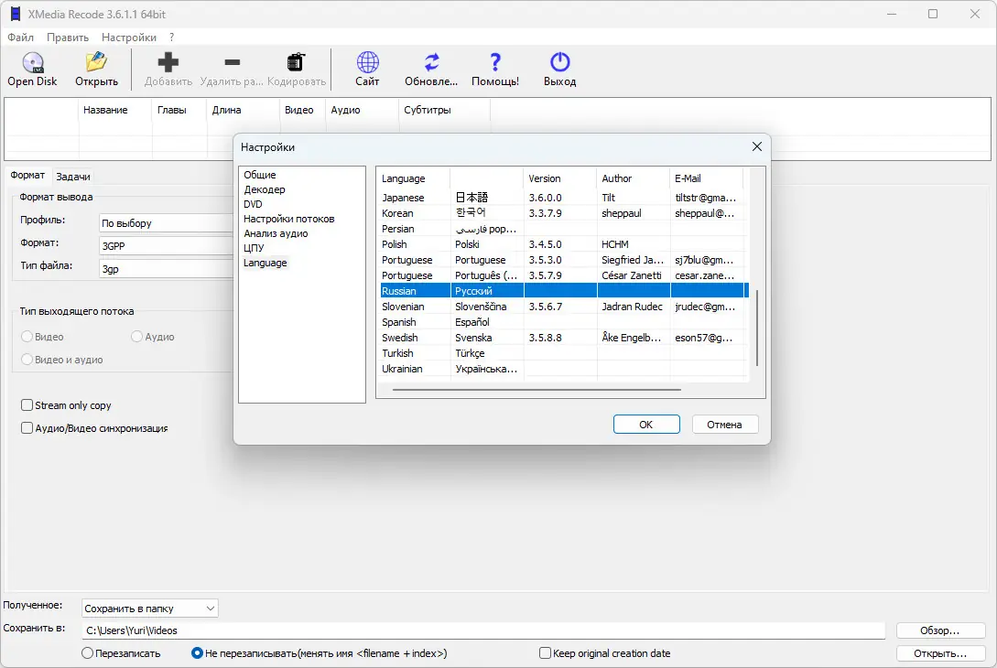
Task: Open the ? help menu
Action: [x=172, y=38]
